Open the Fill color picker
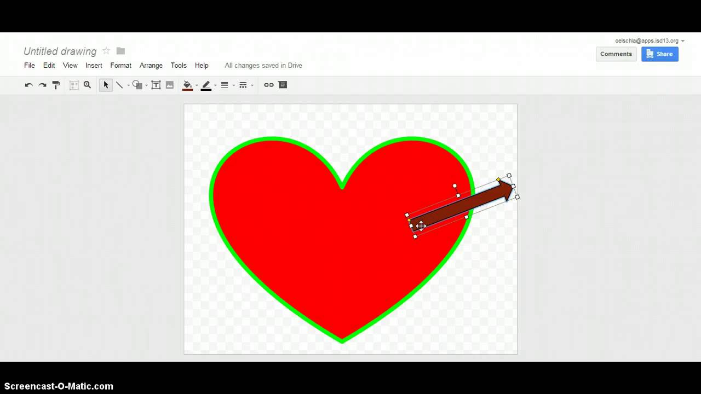Image resolution: width=701 pixels, height=394 pixels. point(188,85)
